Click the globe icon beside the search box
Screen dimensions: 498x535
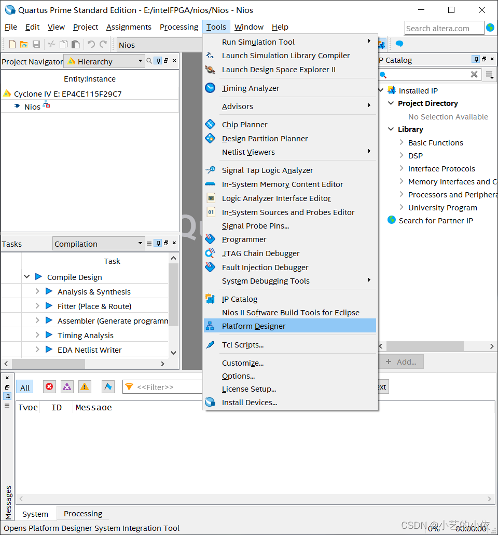[490, 28]
